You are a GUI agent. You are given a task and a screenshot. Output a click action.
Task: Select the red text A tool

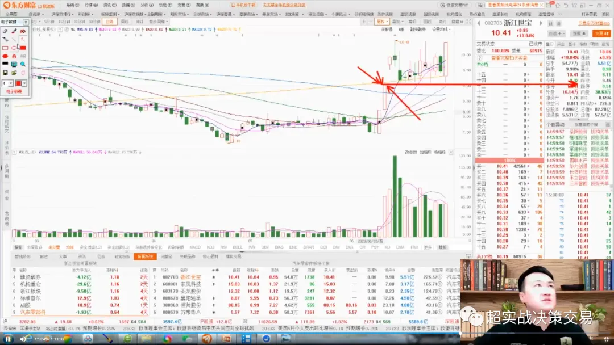point(14,56)
